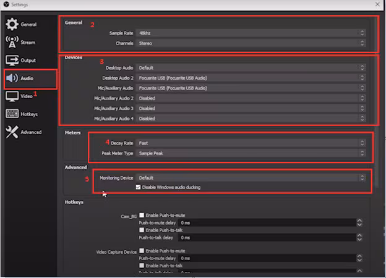Enable Push-to-mute for Cam_BG
This screenshot has width=386, height=278.
pyautogui.click(x=142, y=216)
